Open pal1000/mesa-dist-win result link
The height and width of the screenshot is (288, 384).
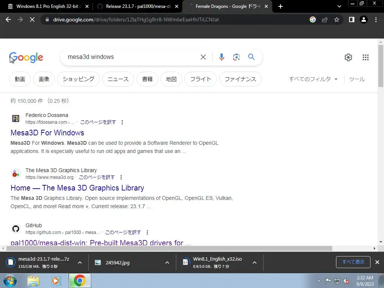[x=100, y=243]
